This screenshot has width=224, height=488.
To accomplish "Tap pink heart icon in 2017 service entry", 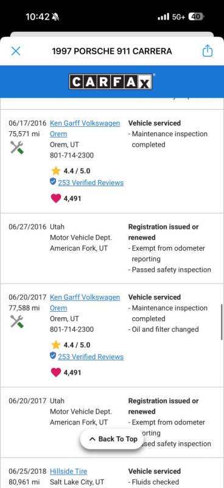I will (56, 372).
